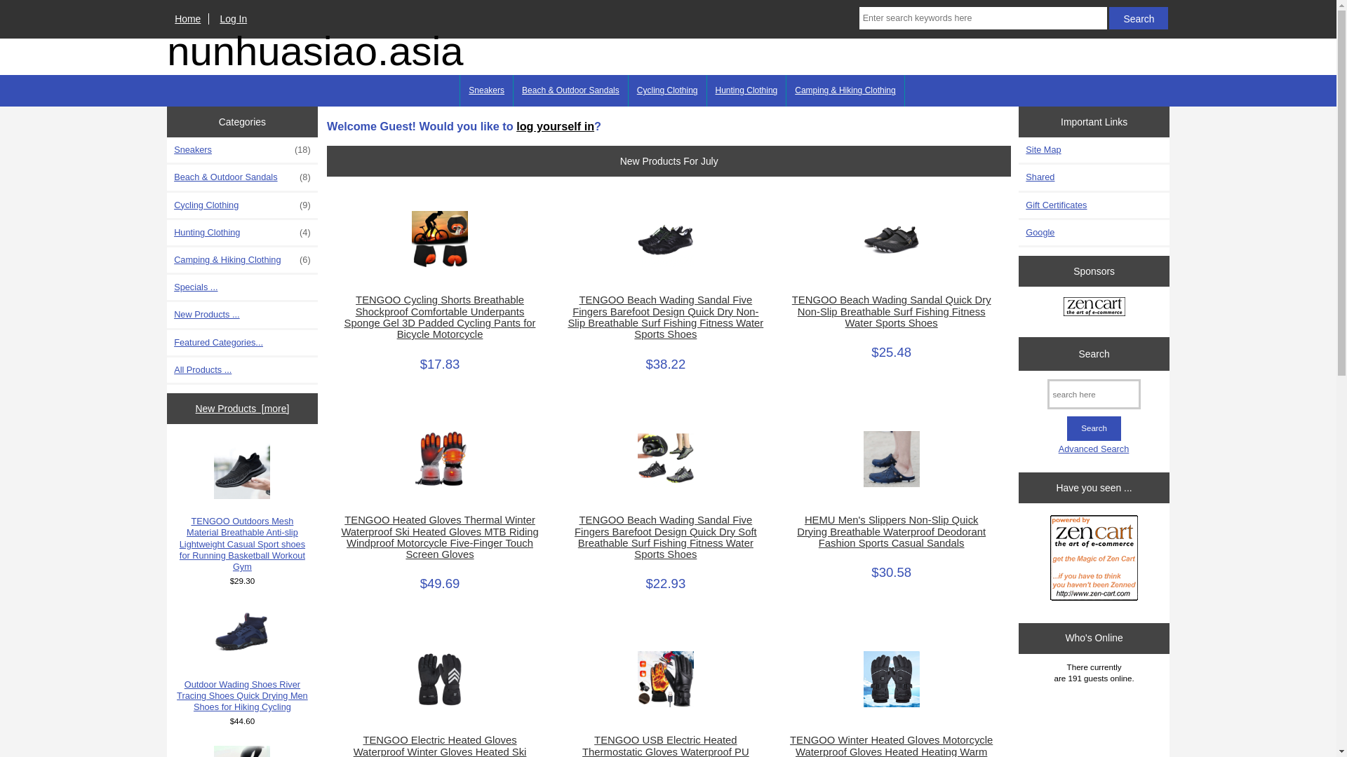This screenshot has width=1347, height=757.
Task: Click the New Products [more] heading link
Action: point(242,409)
